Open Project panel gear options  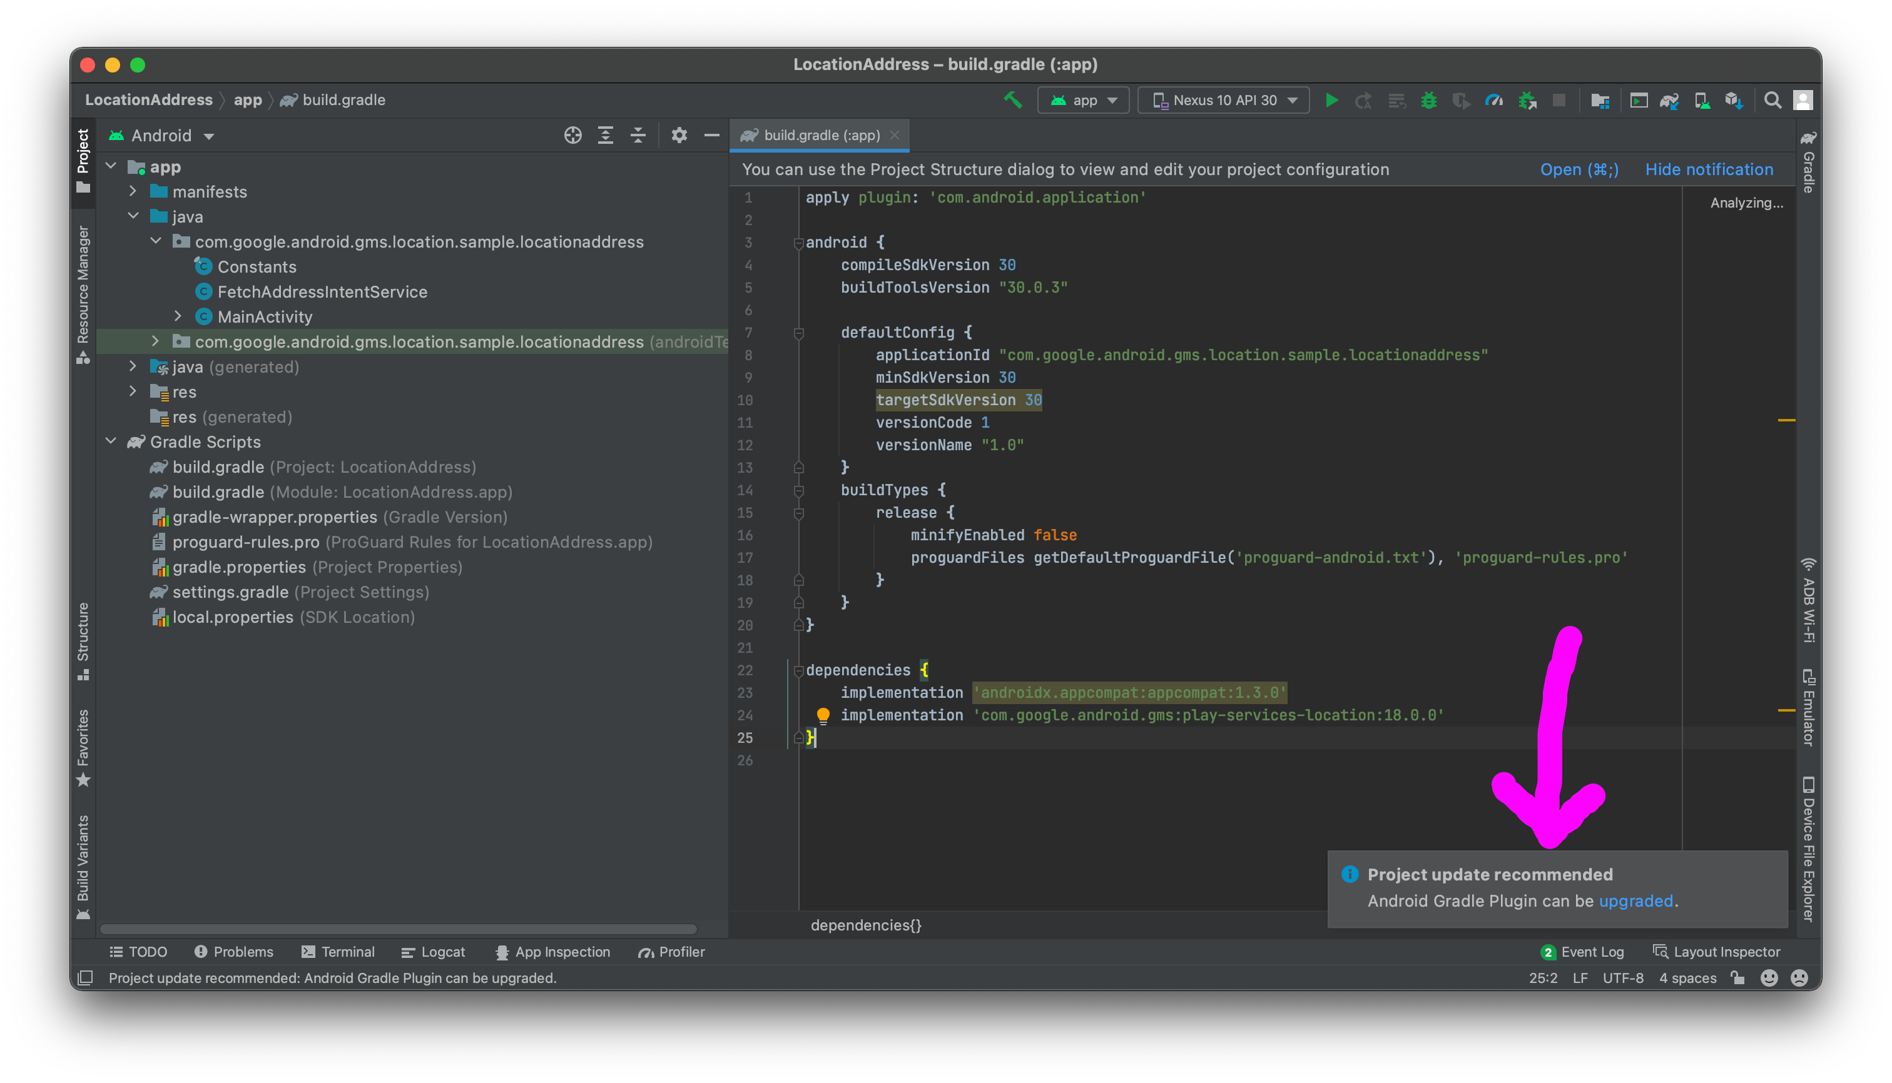pos(679,135)
